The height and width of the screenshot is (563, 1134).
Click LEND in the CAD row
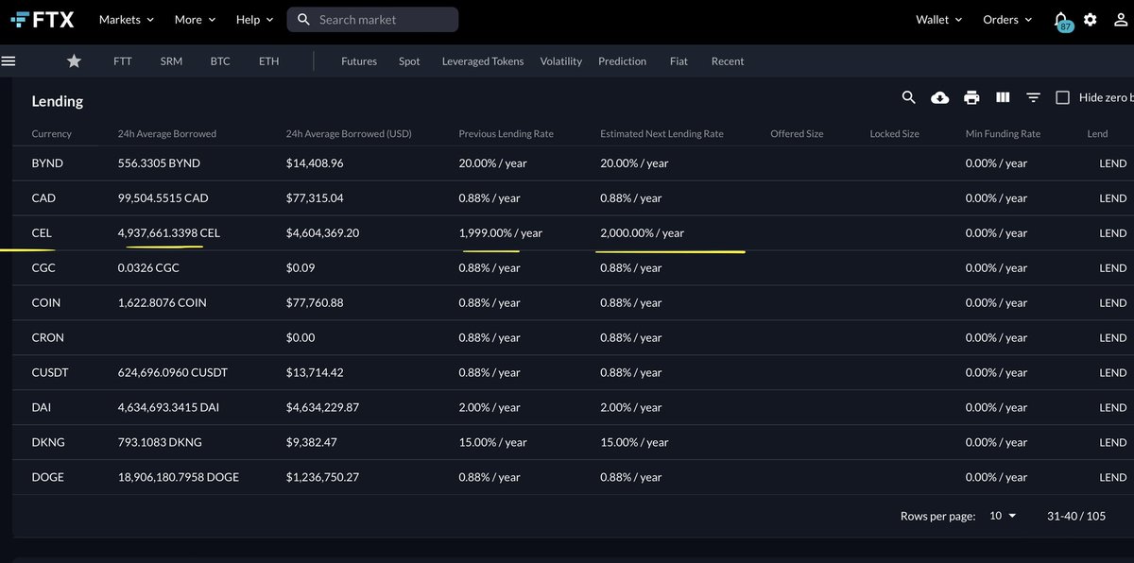pos(1113,198)
